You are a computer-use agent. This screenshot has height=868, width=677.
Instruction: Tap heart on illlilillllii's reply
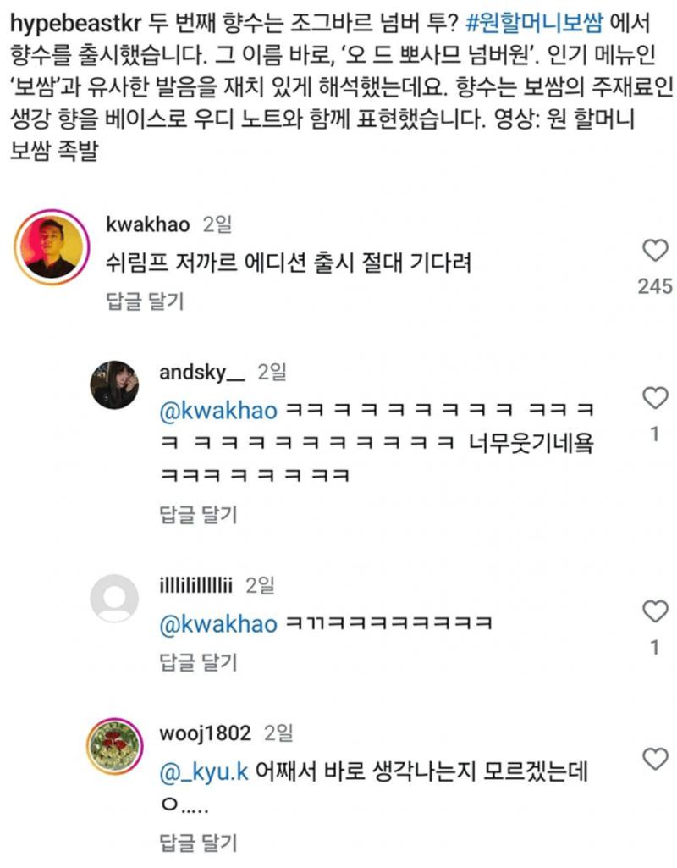[655, 611]
